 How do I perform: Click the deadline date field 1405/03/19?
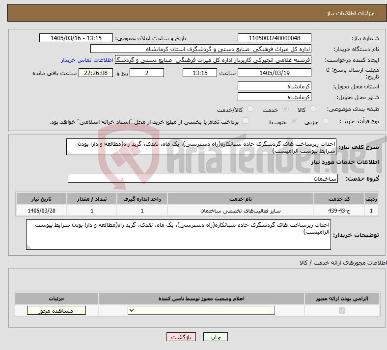tap(275, 73)
